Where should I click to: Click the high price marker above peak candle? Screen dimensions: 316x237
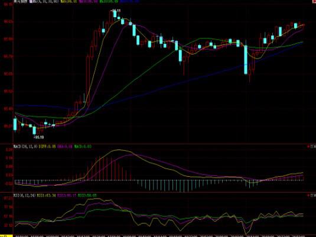[x=116, y=11]
